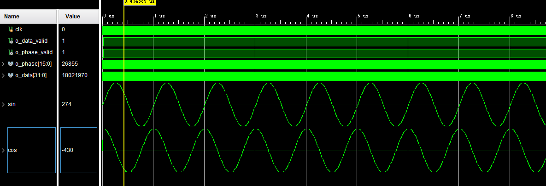Expand the cos signal group
The image size is (546, 186).
[3, 150]
